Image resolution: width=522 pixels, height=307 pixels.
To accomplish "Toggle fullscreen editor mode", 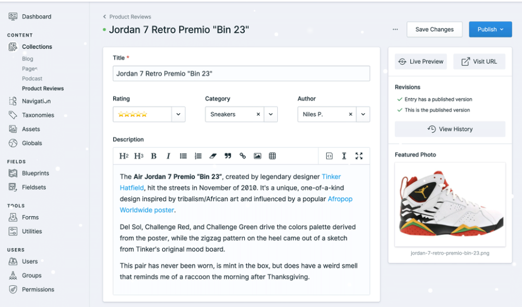I will (x=359, y=156).
